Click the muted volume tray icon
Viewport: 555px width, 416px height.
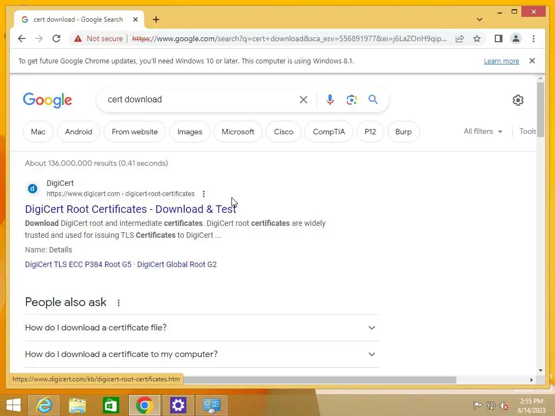click(x=504, y=405)
